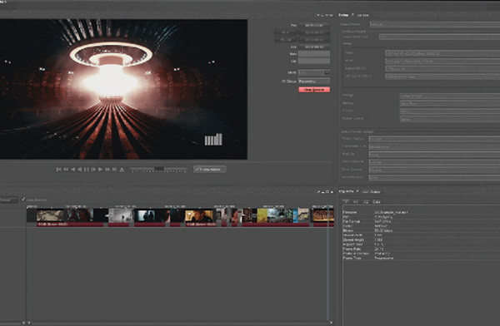This screenshot has height=326, width=500.
Task: Click the button beside the shuttle slider
Action: pyautogui.click(x=210, y=170)
